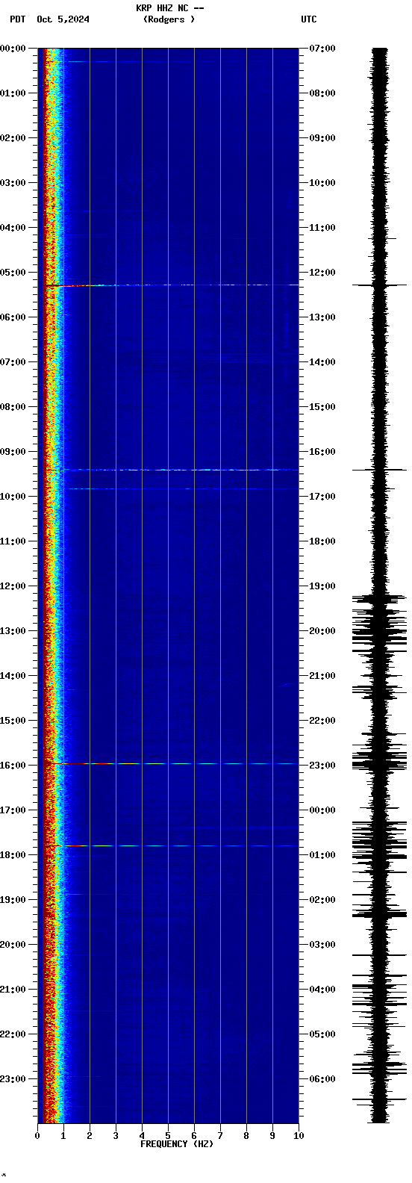Click the '19:00' UTC time label
The image size is (412, 1183).
click(x=322, y=586)
